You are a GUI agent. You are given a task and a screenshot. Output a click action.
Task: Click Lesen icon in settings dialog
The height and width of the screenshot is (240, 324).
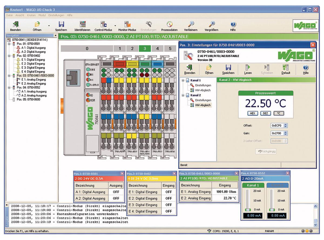point(248,68)
